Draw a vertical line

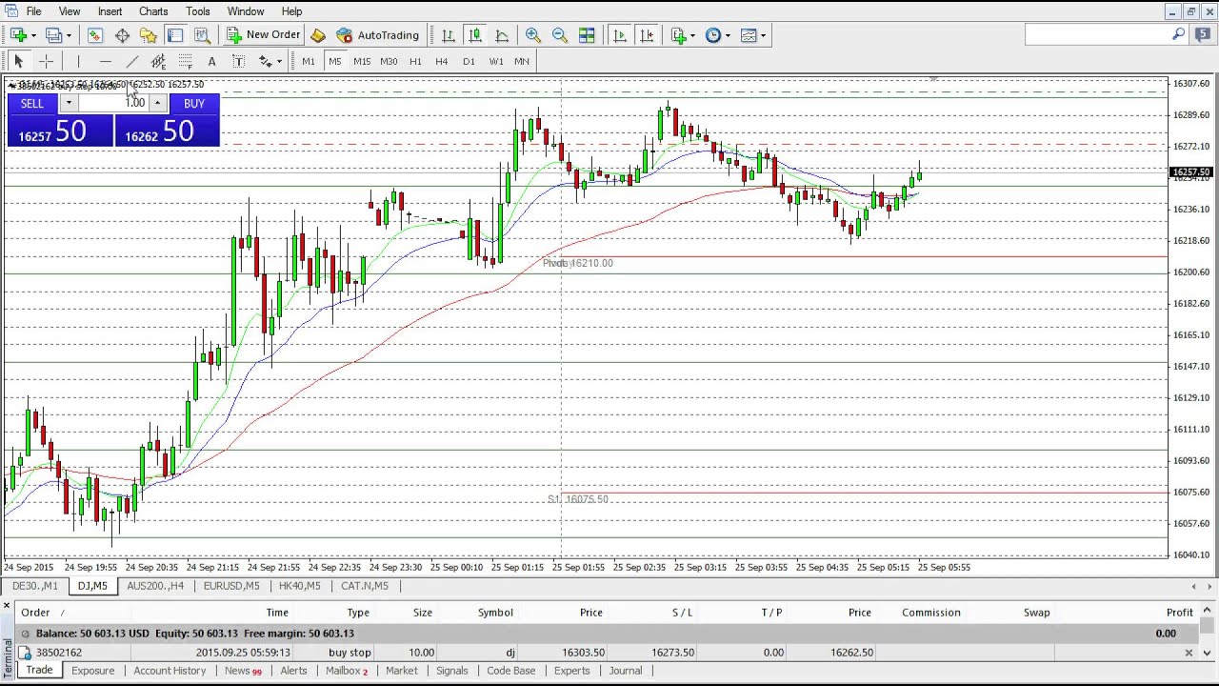tap(78, 61)
